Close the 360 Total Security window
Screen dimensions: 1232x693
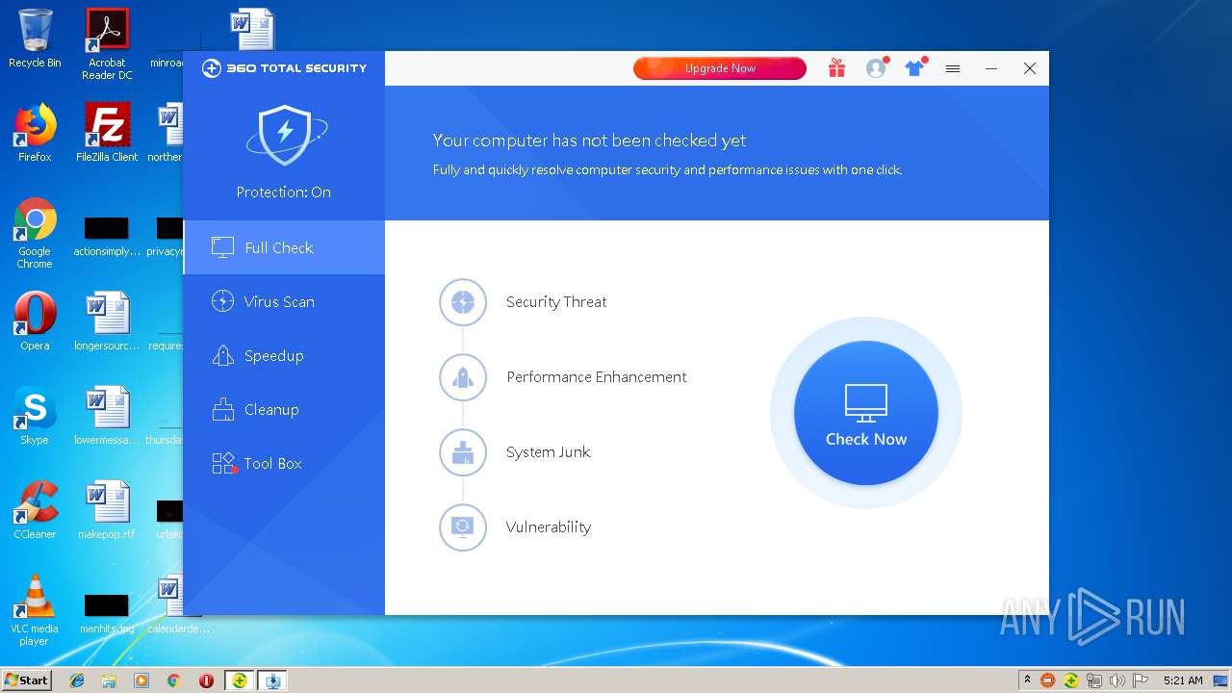(1030, 68)
